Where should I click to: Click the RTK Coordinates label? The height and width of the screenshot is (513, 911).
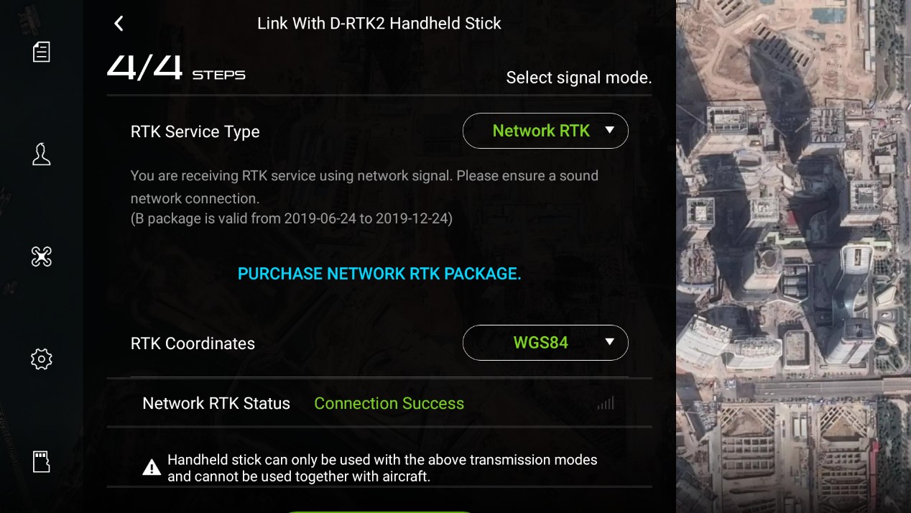(x=193, y=343)
